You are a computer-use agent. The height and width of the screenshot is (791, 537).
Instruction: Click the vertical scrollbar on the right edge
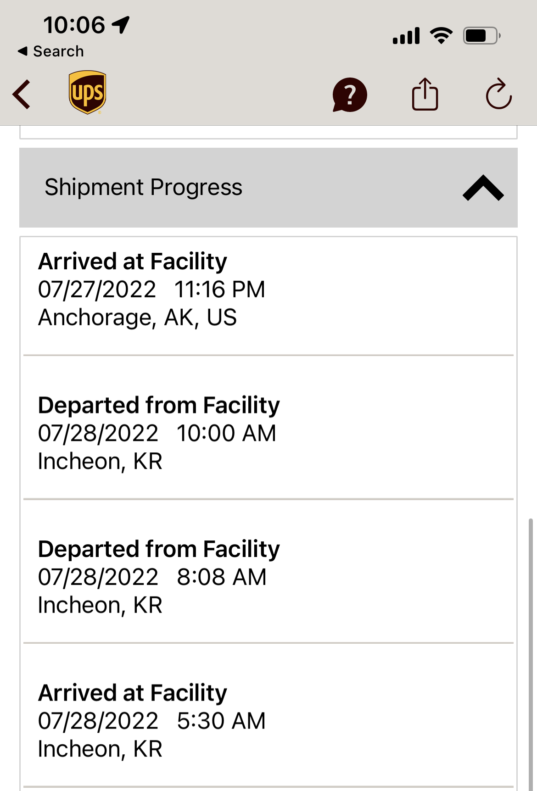531,652
